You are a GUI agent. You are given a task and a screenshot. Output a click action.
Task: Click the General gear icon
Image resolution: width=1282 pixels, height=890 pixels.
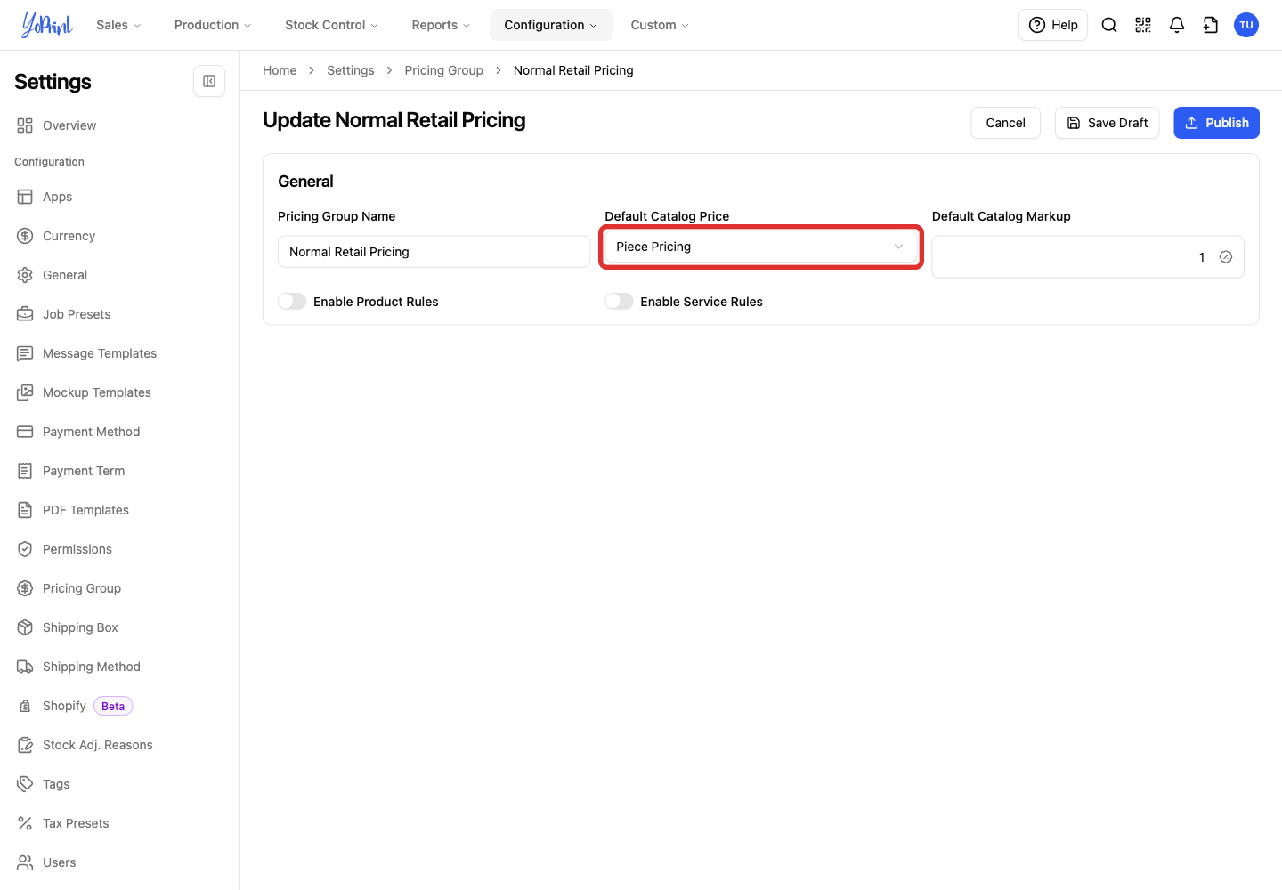pyautogui.click(x=25, y=275)
